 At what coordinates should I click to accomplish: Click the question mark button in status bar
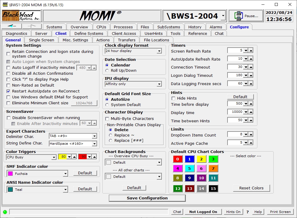click(x=247, y=212)
